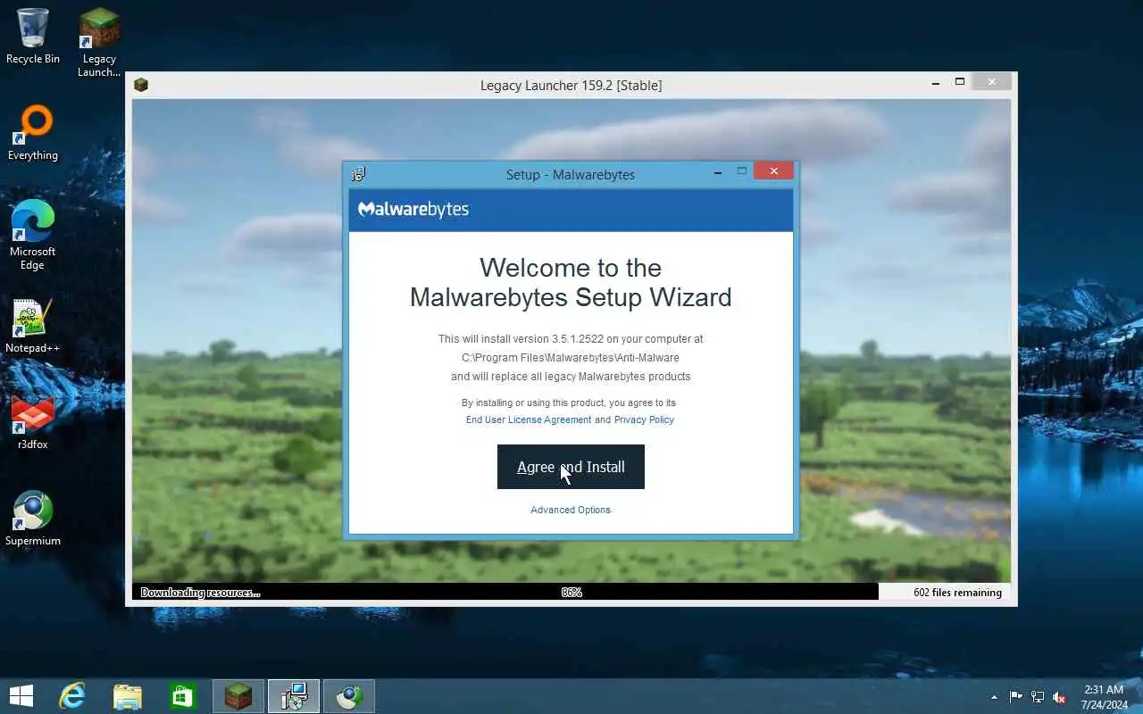Show hidden system tray icons
This screenshot has height=714, width=1143.
coord(994,697)
